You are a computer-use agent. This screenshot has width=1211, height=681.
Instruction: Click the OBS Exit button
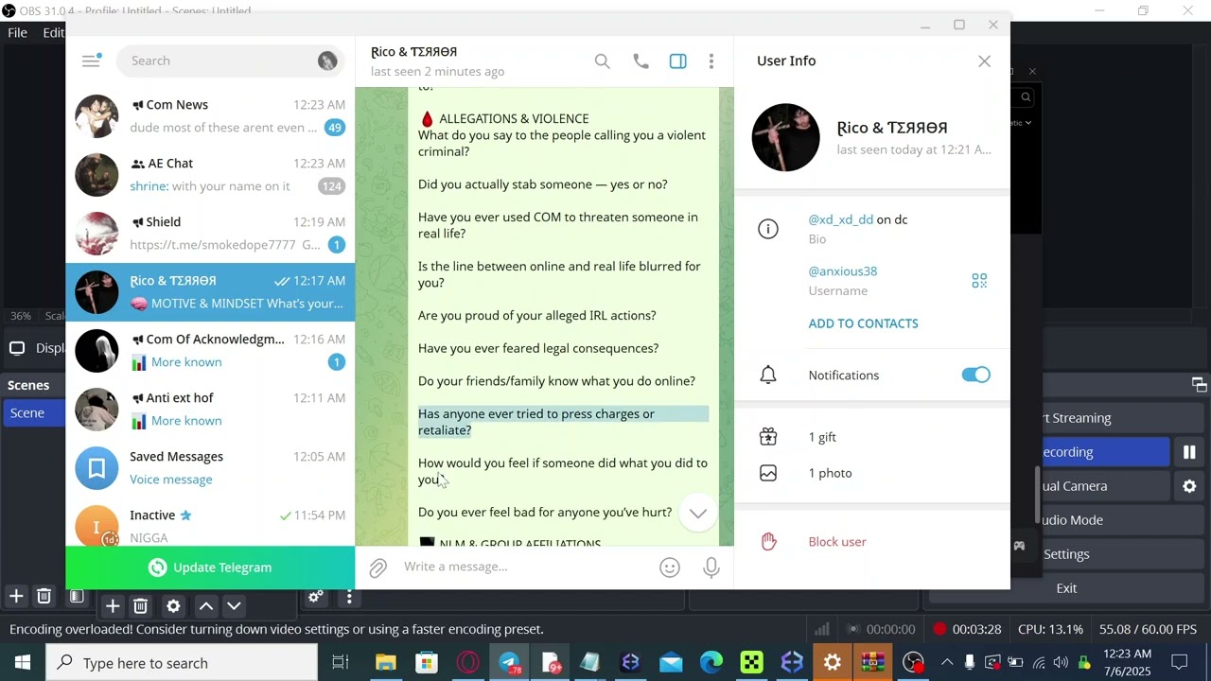[x=1066, y=588]
